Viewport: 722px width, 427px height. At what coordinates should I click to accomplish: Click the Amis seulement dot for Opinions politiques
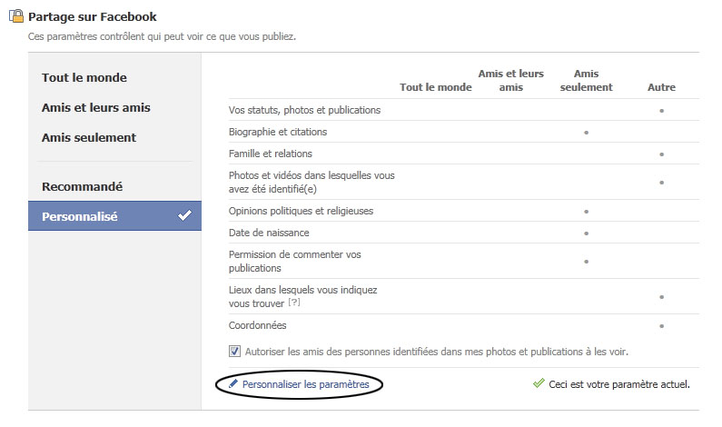586,212
